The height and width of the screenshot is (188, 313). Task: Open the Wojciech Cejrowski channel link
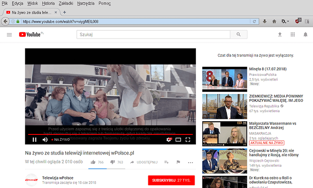pyautogui.click(x=264, y=161)
